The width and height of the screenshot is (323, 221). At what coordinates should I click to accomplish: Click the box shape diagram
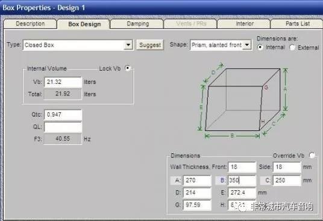(x=243, y=101)
